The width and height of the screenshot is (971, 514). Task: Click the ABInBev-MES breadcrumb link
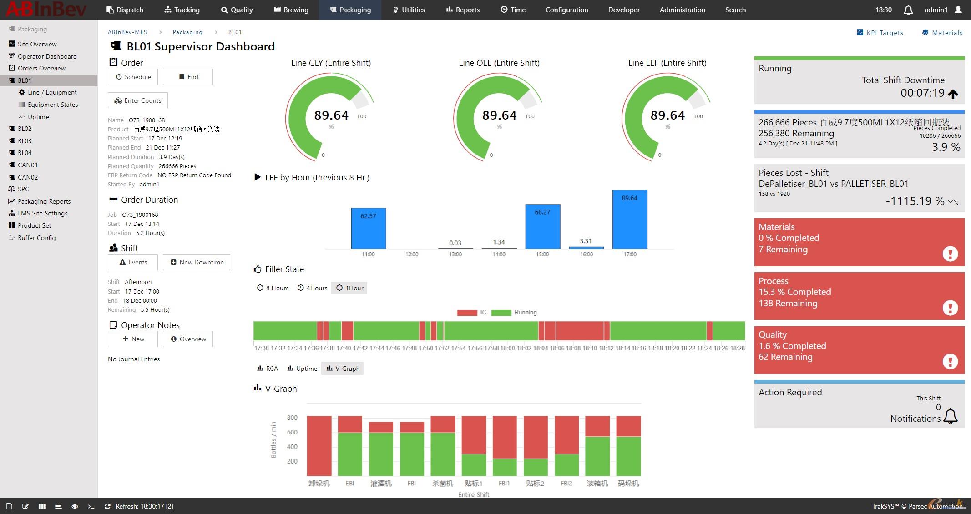coord(127,32)
